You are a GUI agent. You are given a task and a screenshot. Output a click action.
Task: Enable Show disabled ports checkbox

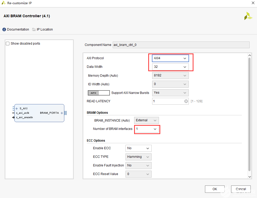(x=8, y=44)
